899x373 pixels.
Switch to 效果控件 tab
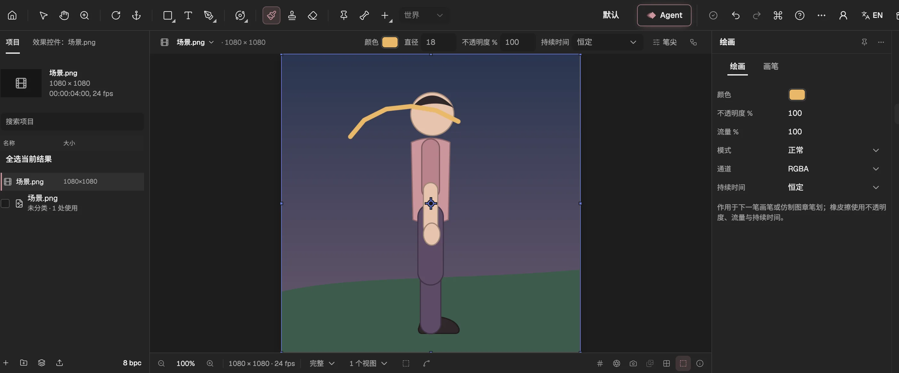pyautogui.click(x=64, y=42)
